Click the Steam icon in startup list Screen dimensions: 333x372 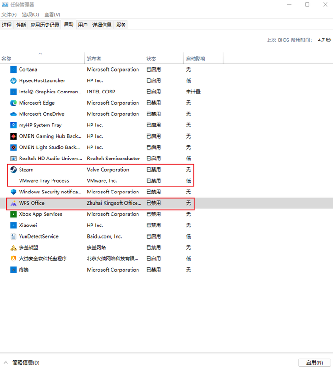click(13, 170)
